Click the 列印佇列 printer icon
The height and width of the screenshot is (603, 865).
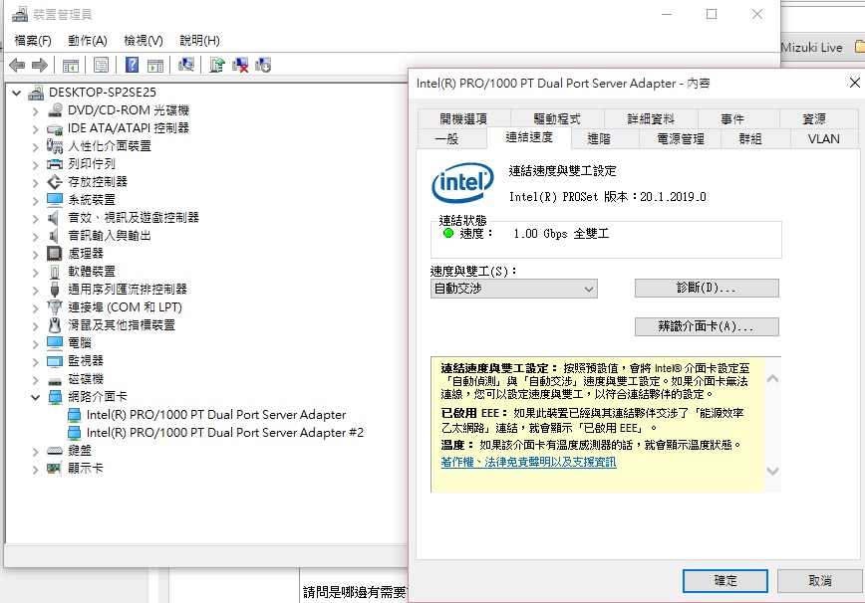55,164
